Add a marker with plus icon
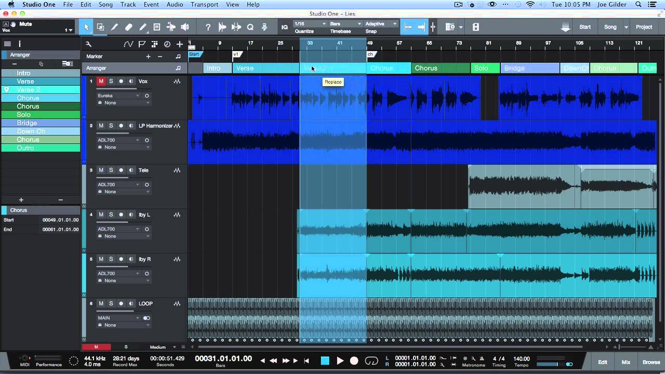Viewport: 665px width, 374px height. tap(148, 56)
